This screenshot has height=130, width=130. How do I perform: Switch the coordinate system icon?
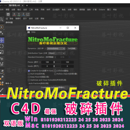(x=28, y=14)
